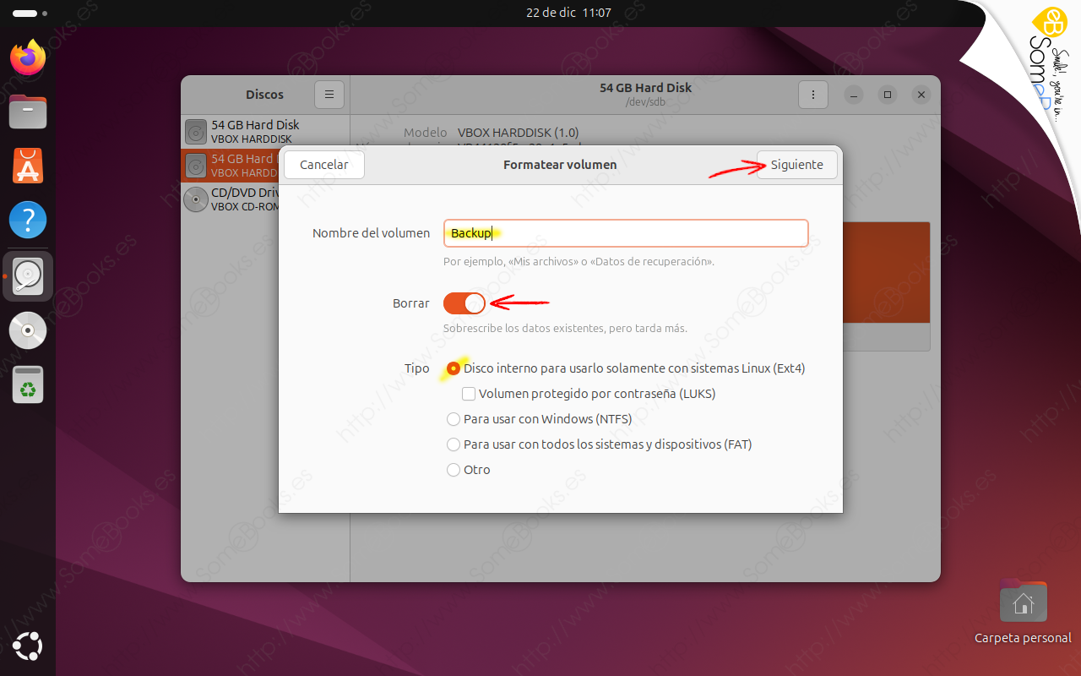Click the active GNOME Disks dock icon
Screen dimensions: 1081x676
[x=27, y=275]
